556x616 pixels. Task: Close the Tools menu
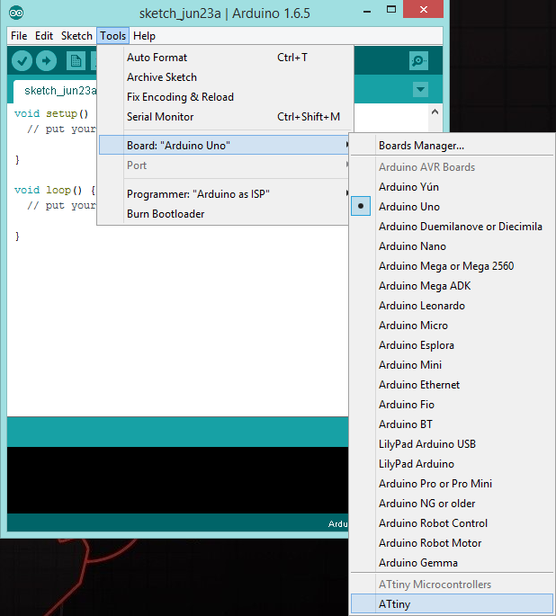112,36
